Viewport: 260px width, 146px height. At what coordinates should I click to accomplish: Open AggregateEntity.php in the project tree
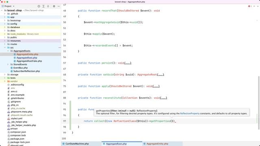[x=27, y=54]
